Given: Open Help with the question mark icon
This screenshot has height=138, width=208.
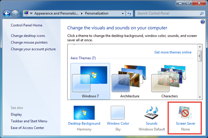Looking at the screenshot, I should tap(203, 22).
